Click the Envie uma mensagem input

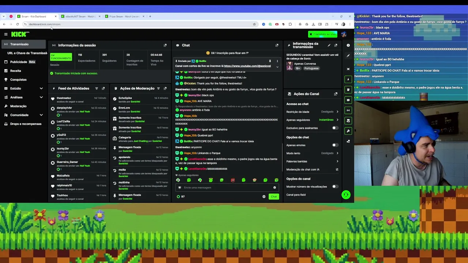point(227,187)
